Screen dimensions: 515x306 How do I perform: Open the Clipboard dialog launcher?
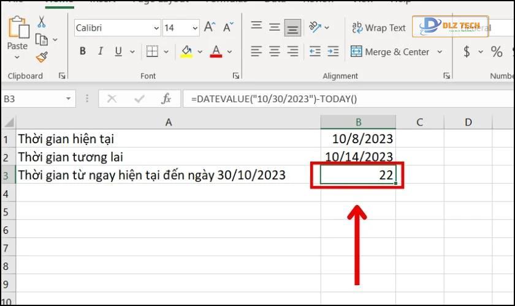click(x=62, y=76)
